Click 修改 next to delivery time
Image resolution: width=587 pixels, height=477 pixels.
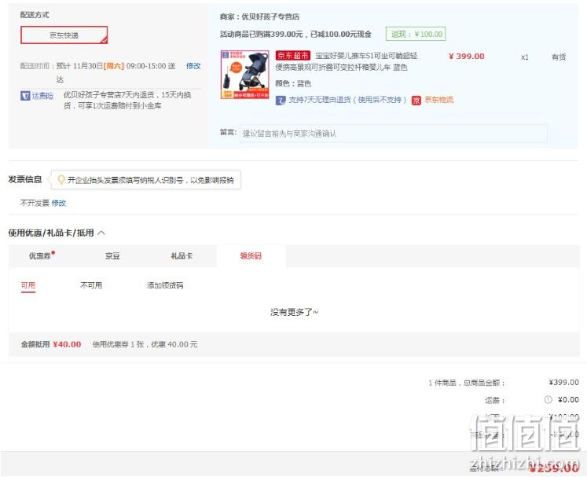(x=193, y=66)
